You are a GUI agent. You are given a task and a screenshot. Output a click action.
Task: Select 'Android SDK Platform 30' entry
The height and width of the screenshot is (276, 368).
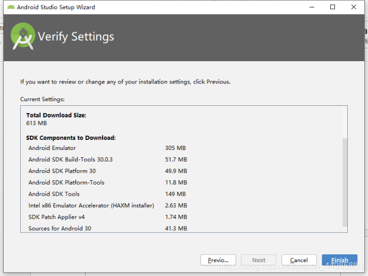(x=62, y=171)
